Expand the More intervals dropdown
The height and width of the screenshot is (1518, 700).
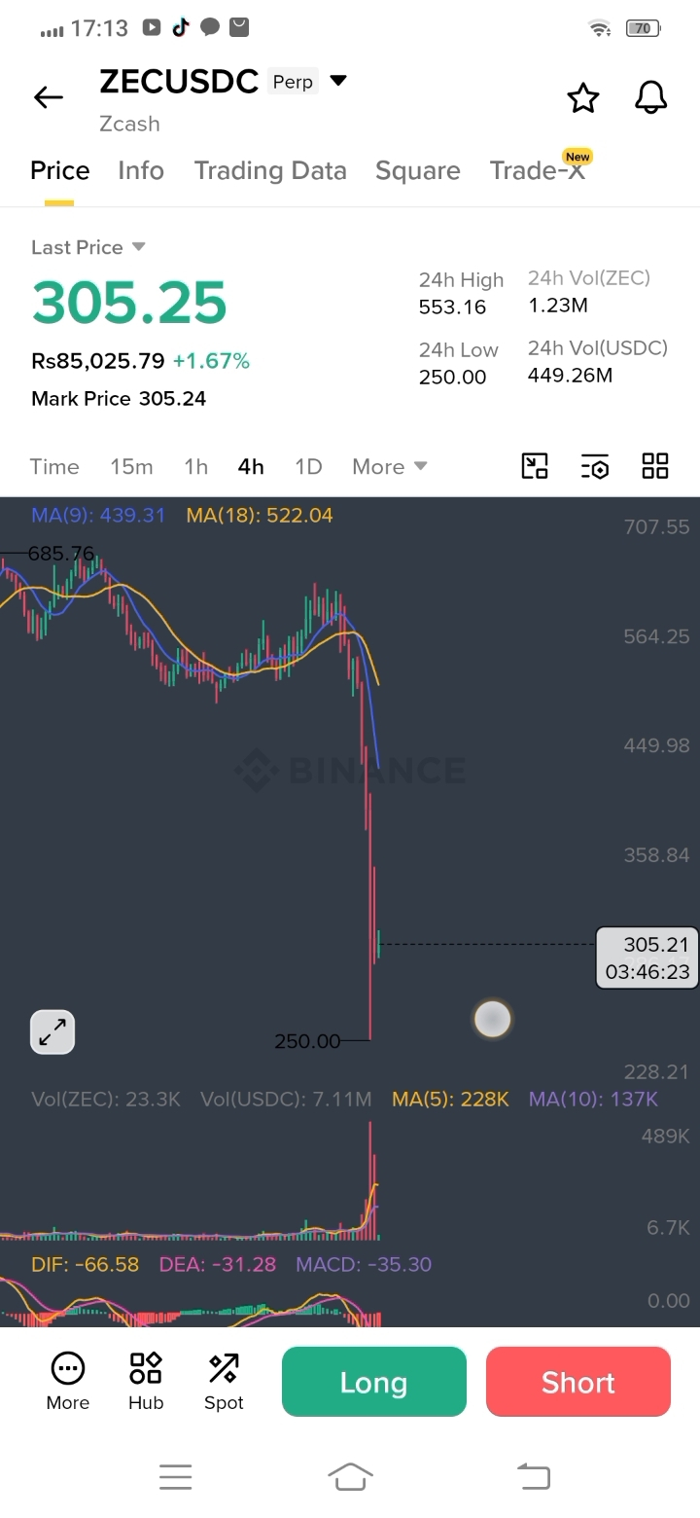(x=390, y=466)
